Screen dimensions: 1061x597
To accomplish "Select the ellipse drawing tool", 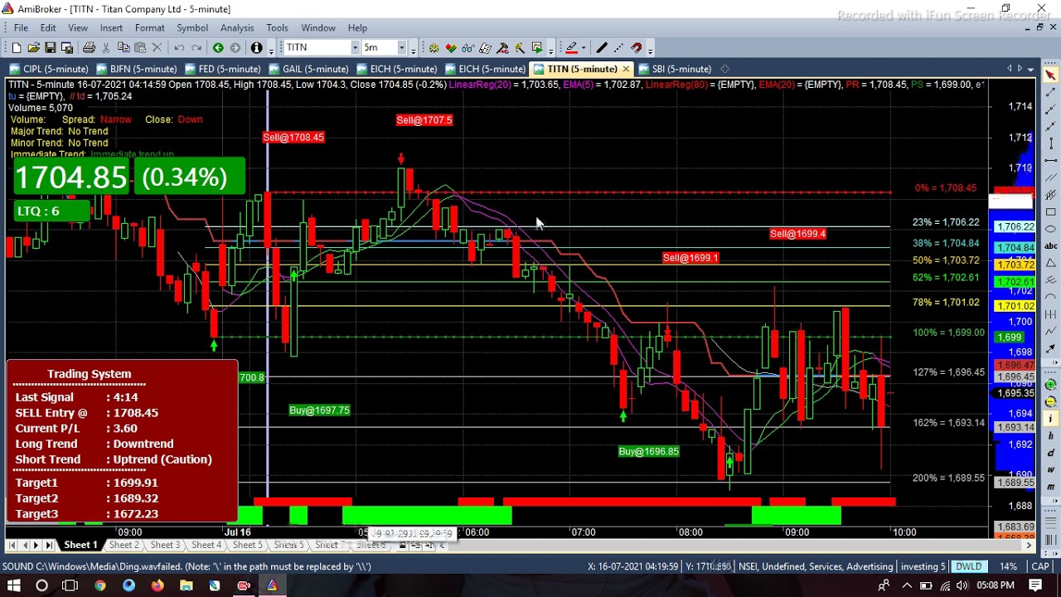I will click(1050, 228).
